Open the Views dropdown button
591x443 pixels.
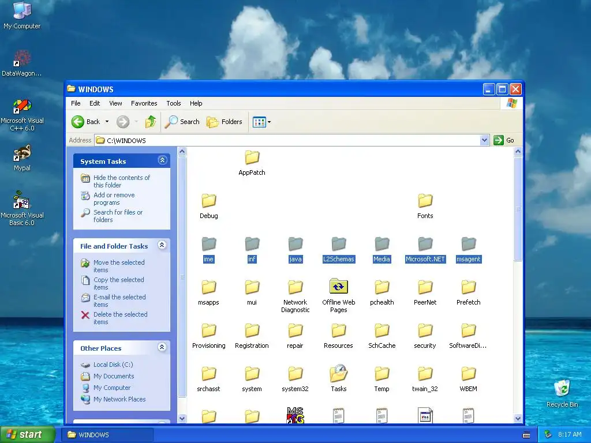(261, 122)
